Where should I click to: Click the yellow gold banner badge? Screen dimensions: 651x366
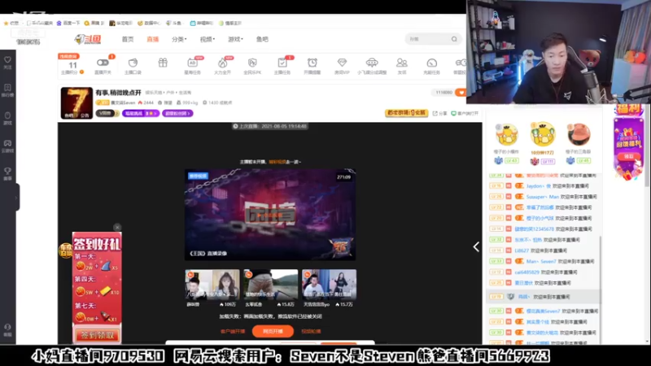[406, 113]
